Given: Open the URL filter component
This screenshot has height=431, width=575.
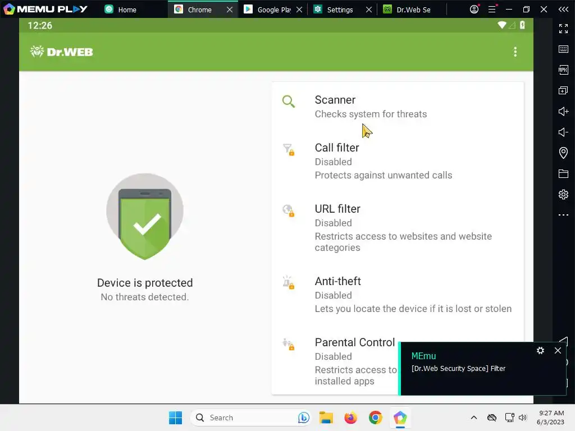Looking at the screenshot, I should point(398,228).
